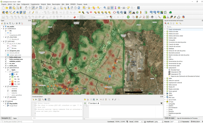Open the Complementos menu
The height and width of the screenshot is (123, 203).
[35, 4]
